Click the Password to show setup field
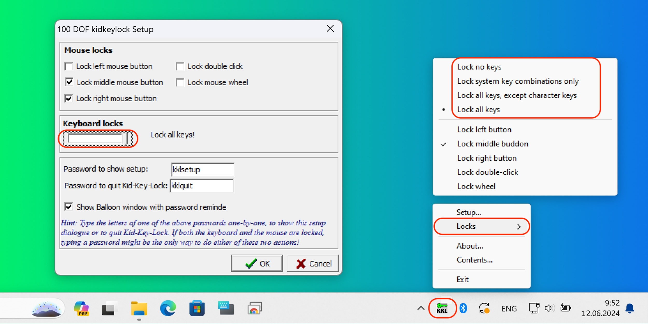The height and width of the screenshot is (324, 648). [x=202, y=170]
